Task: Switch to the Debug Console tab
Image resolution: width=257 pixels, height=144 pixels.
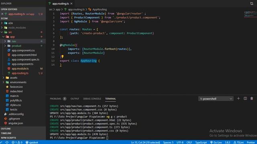Action: (x=92, y=99)
